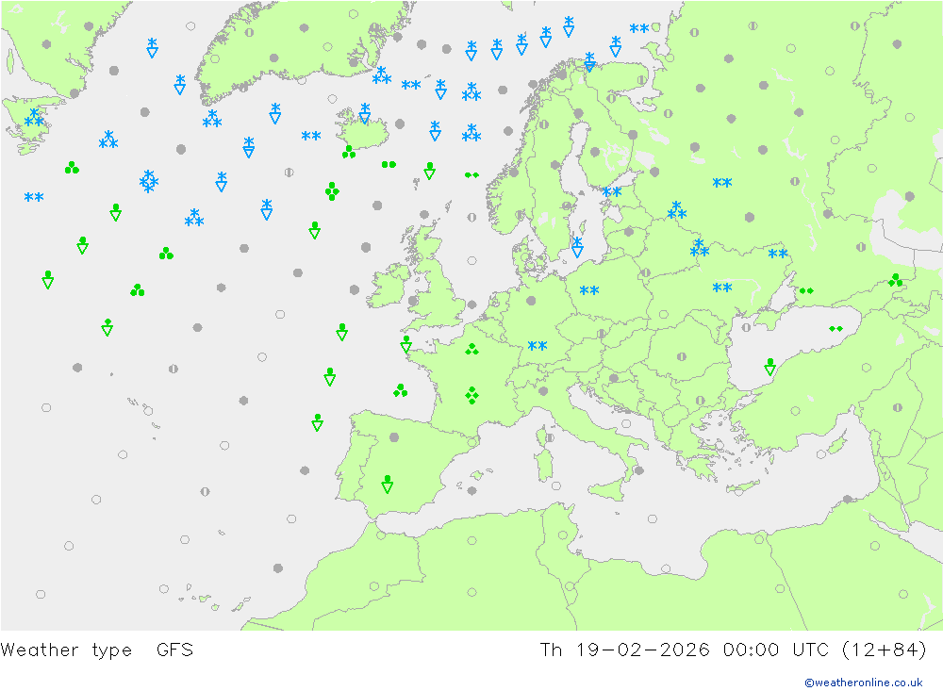The width and height of the screenshot is (943, 691).
Task: Click the green shower symbol on the Brittany coast
Action: (405, 344)
